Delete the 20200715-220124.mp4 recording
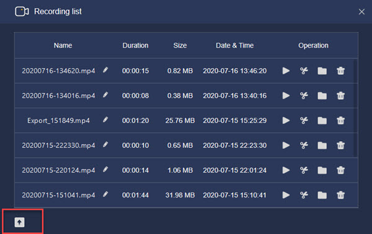Screen dimensions: 372x234 (340, 170)
